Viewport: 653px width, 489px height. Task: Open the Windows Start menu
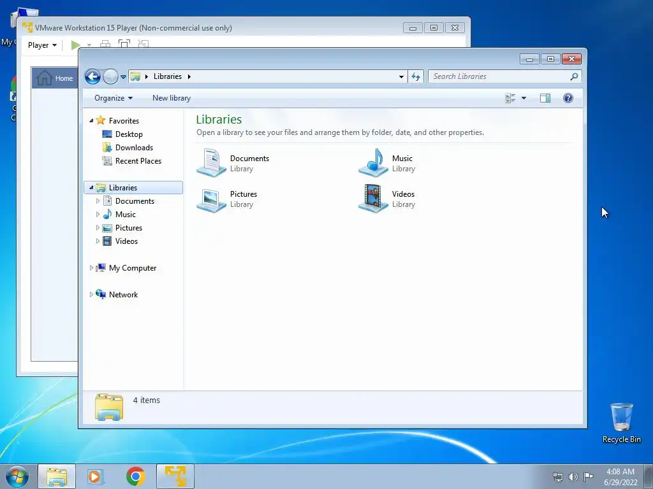pos(17,476)
